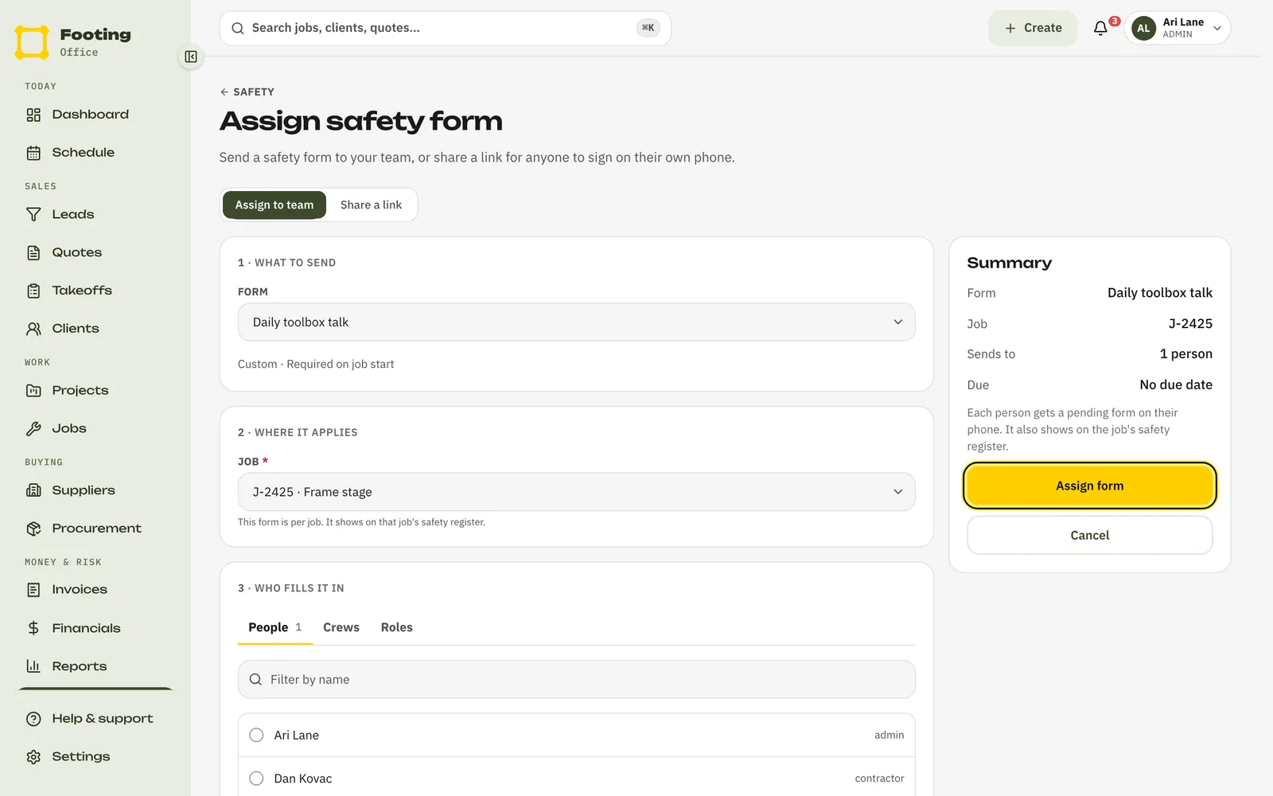Open notifications bell icon
The width and height of the screenshot is (1273, 796).
(1100, 28)
